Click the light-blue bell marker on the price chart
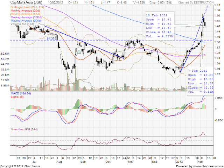The height and width of the screenshot is (168, 224). tap(79, 52)
